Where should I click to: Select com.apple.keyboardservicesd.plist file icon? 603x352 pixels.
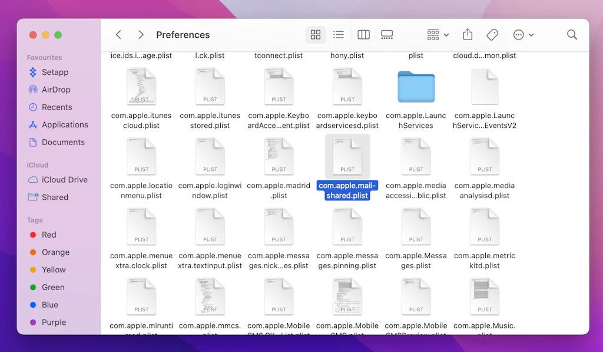[347, 86]
